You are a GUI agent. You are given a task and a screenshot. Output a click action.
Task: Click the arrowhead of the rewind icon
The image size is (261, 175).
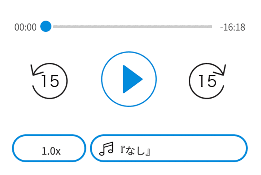(36, 71)
